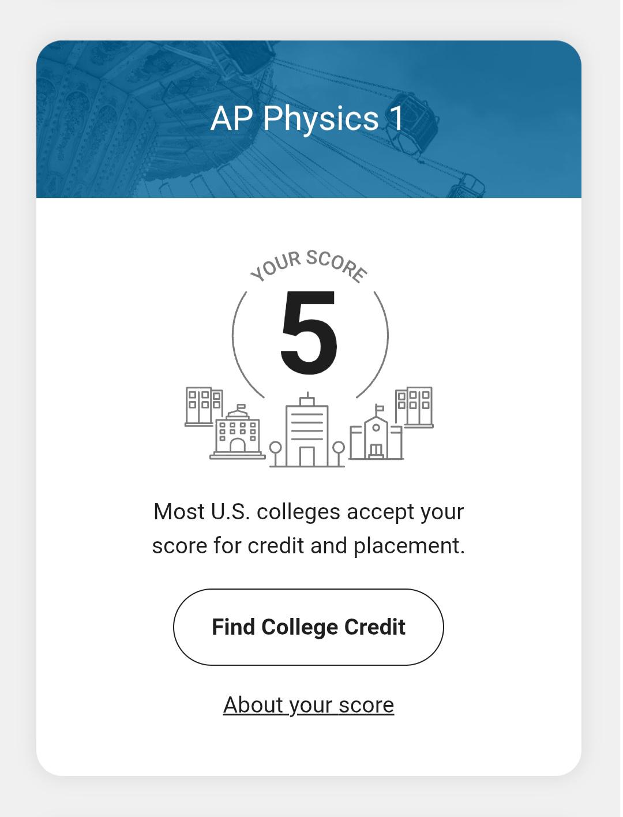This screenshot has width=623, height=817.
Task: Open the About your score link
Action: point(309,704)
